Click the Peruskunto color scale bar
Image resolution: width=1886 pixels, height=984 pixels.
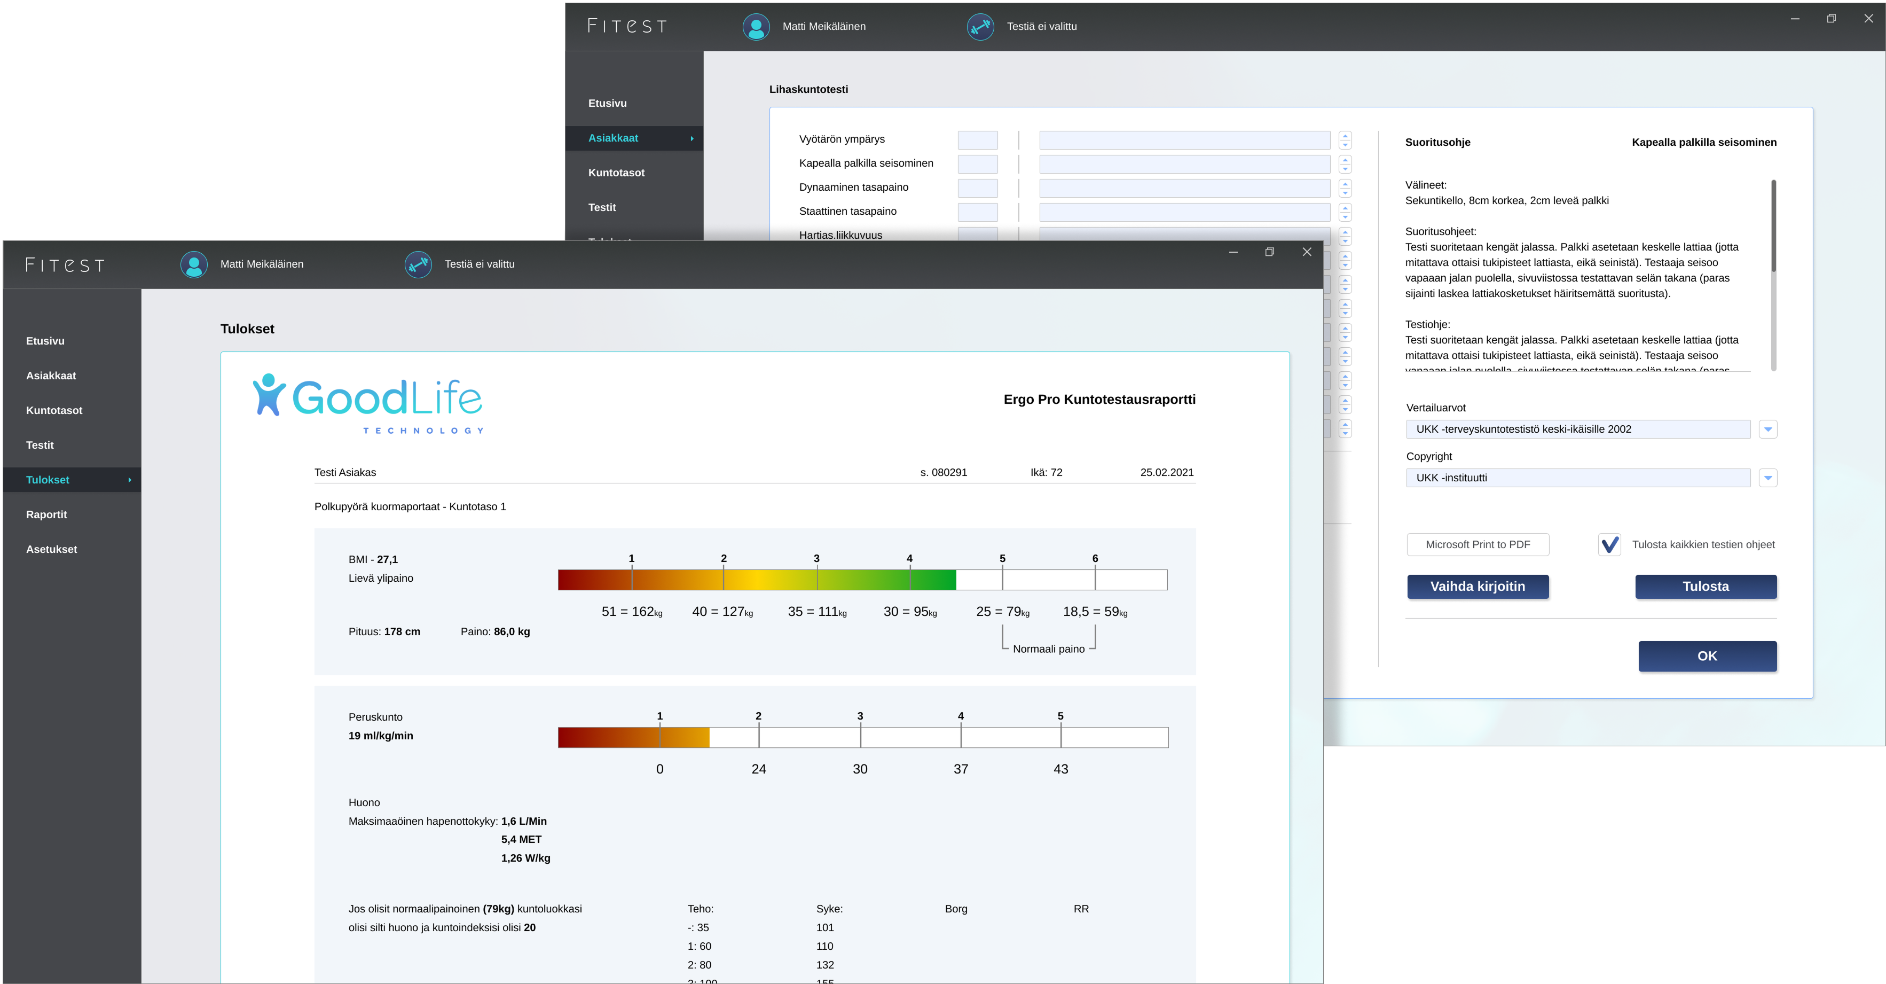[862, 738]
